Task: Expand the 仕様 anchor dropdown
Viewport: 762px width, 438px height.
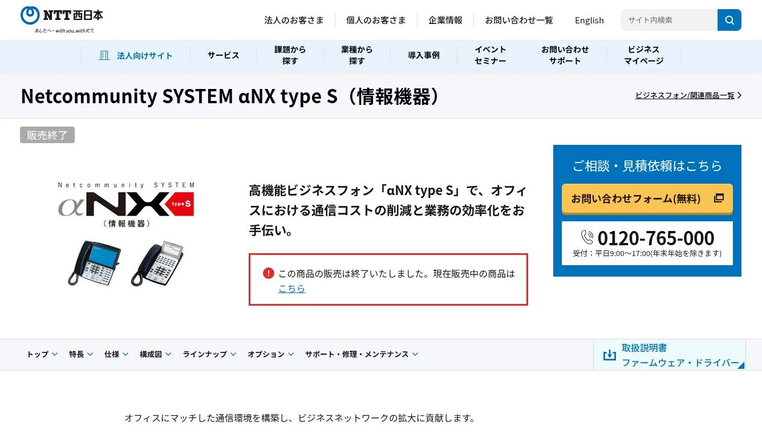Action: 116,354
